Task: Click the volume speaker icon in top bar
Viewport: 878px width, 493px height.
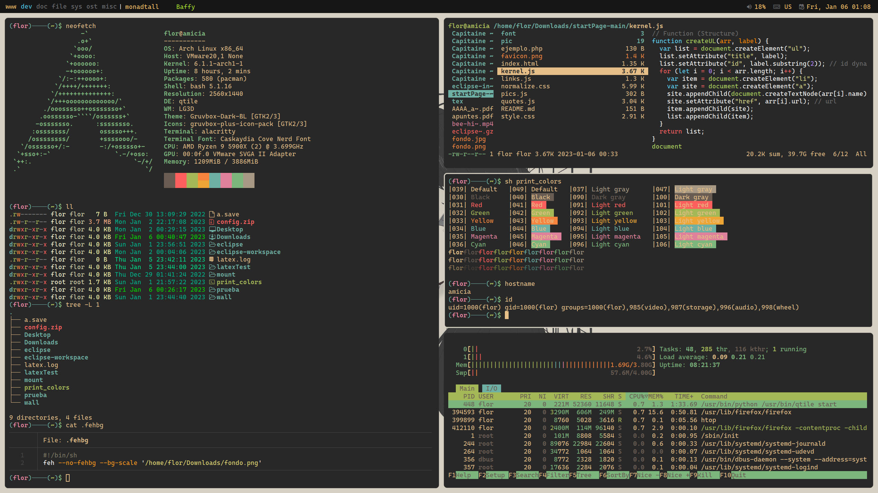Action: click(x=749, y=7)
